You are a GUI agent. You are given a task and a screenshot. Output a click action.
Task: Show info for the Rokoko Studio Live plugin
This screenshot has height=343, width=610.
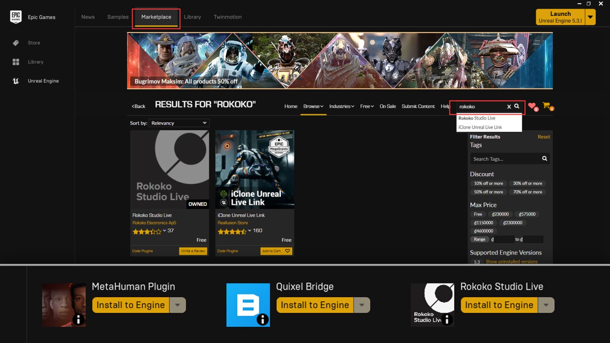click(x=447, y=319)
